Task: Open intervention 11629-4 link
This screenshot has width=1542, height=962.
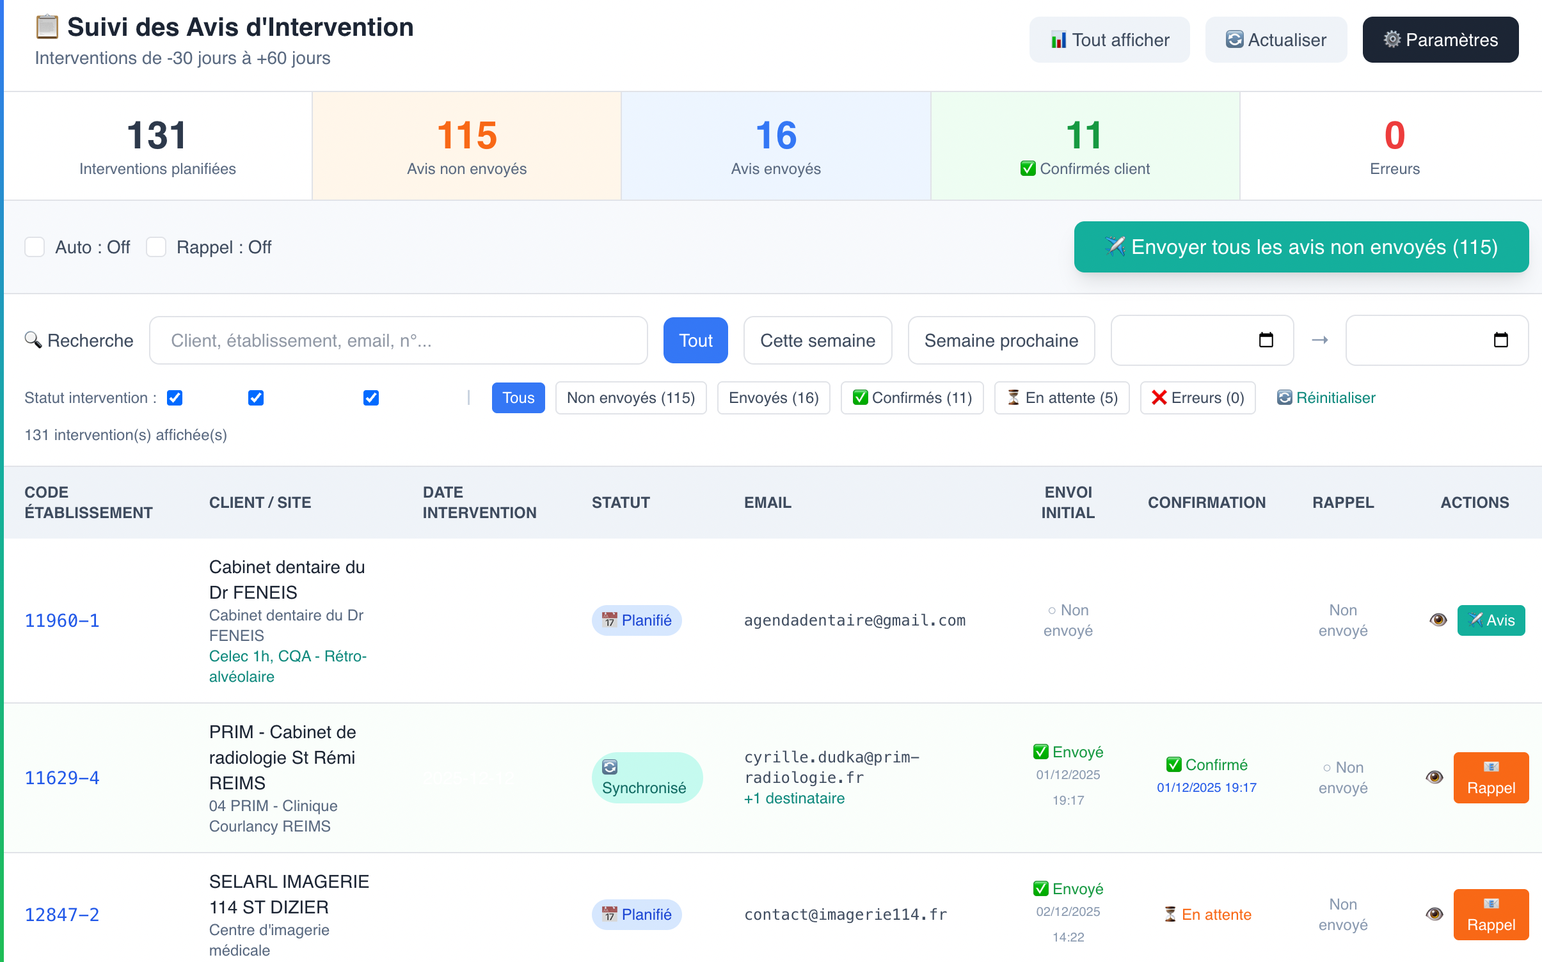Action: (61, 777)
